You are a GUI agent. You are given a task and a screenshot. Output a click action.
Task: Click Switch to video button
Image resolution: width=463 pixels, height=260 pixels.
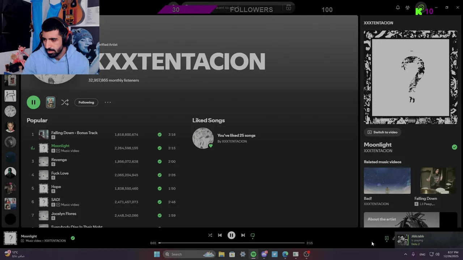[382, 132]
